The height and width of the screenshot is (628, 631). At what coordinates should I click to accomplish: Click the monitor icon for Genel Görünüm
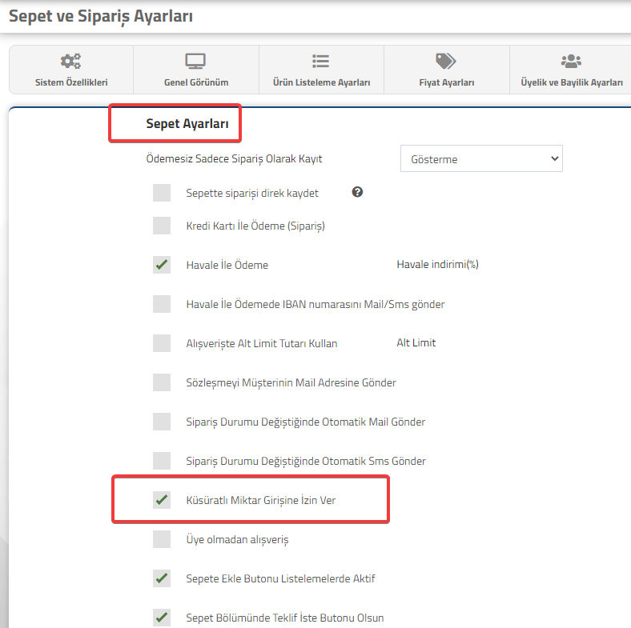click(195, 61)
